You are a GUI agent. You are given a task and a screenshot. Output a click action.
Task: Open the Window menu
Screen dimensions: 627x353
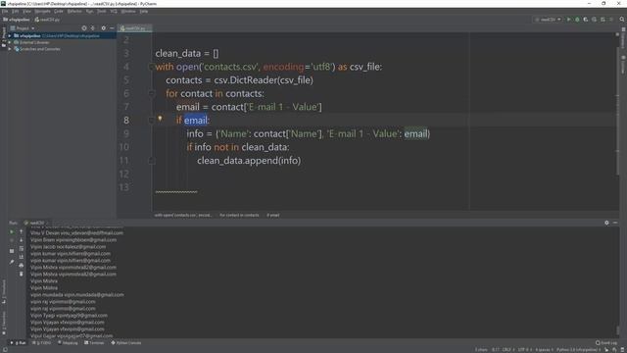128,11
